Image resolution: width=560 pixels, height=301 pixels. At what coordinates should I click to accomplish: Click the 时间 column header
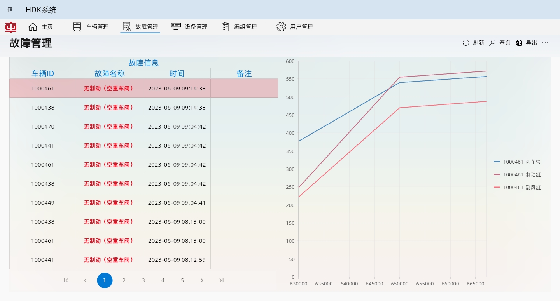coord(177,73)
